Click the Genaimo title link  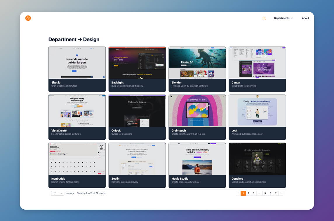(x=237, y=179)
